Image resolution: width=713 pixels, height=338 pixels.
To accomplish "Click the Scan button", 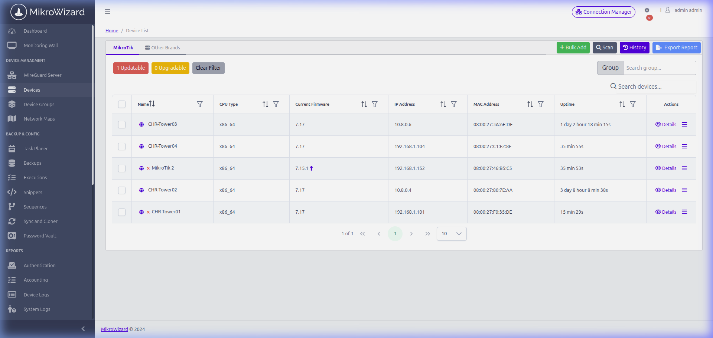I will 605,47.
